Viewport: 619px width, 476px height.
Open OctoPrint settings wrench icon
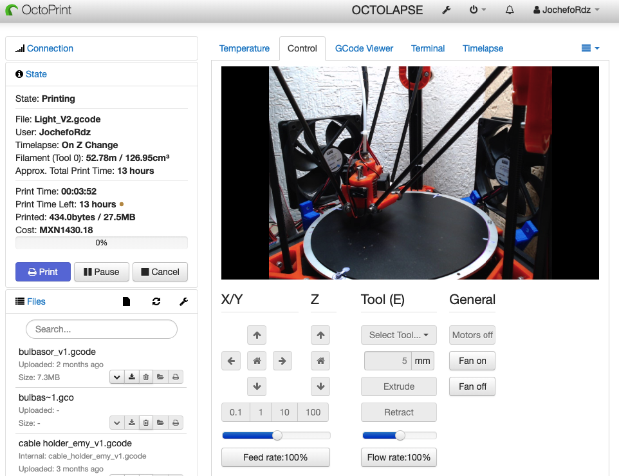(447, 10)
